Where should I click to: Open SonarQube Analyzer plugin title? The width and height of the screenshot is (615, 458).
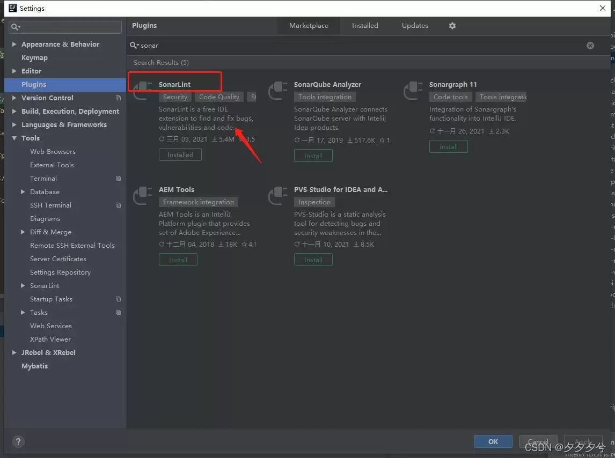click(x=327, y=84)
